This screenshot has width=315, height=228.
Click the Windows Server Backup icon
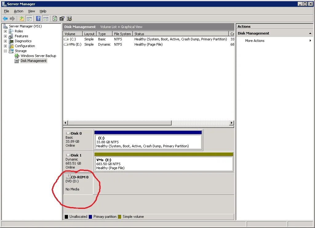click(17, 56)
